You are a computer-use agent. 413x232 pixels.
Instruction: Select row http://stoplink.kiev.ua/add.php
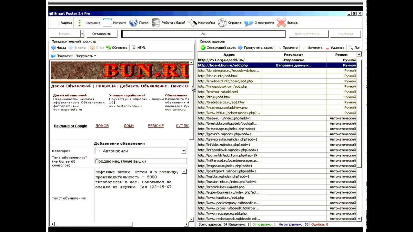pyautogui.click(x=277, y=187)
